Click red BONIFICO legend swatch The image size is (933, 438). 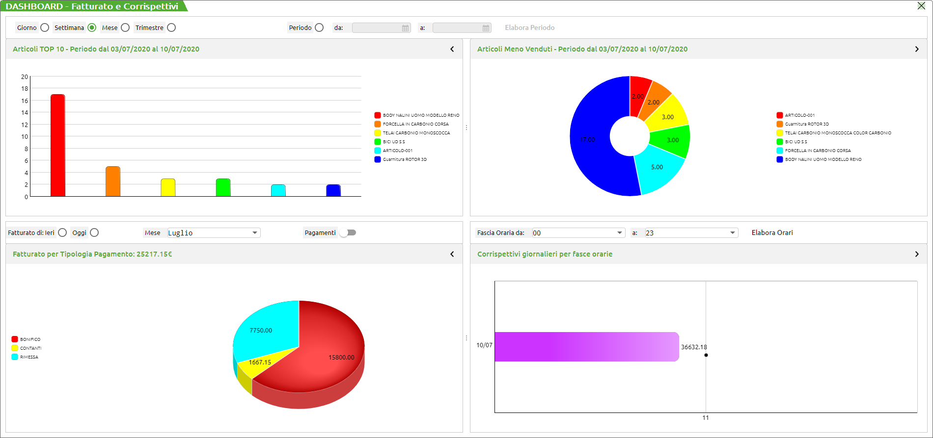pos(15,339)
